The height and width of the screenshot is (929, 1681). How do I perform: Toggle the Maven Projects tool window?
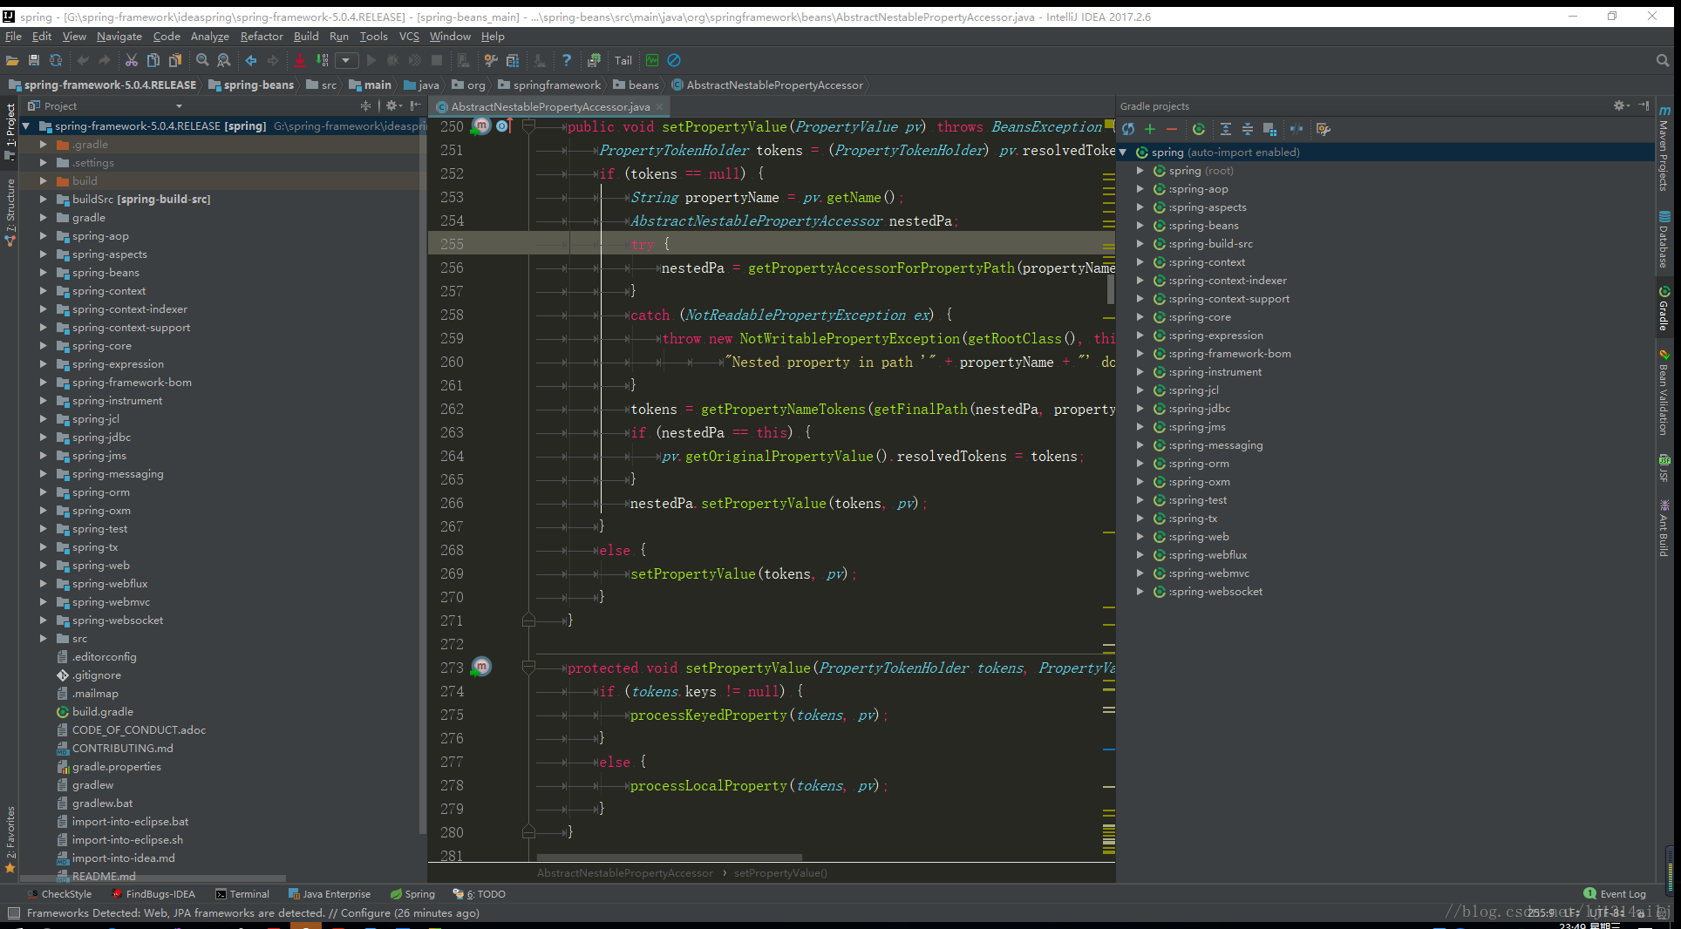pos(1664,148)
